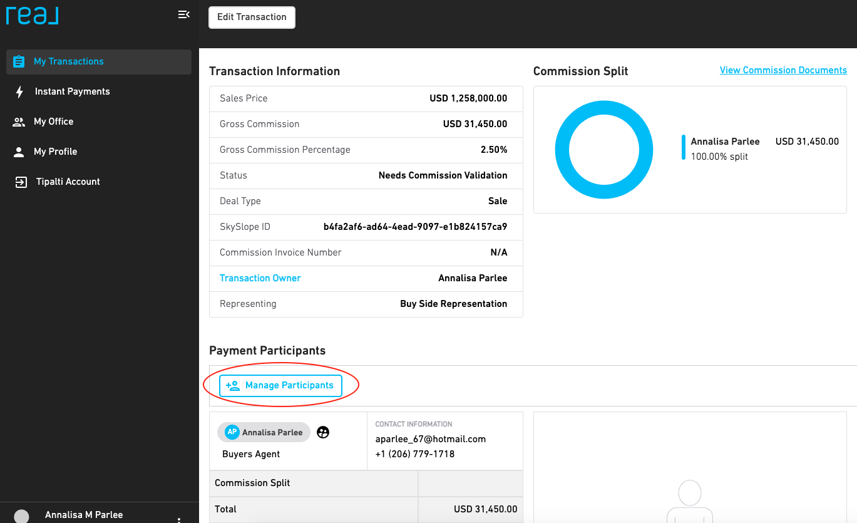Open the three-dot menu beside Annalisa M Parlee
Image resolution: width=857 pixels, height=523 pixels.
point(179,519)
